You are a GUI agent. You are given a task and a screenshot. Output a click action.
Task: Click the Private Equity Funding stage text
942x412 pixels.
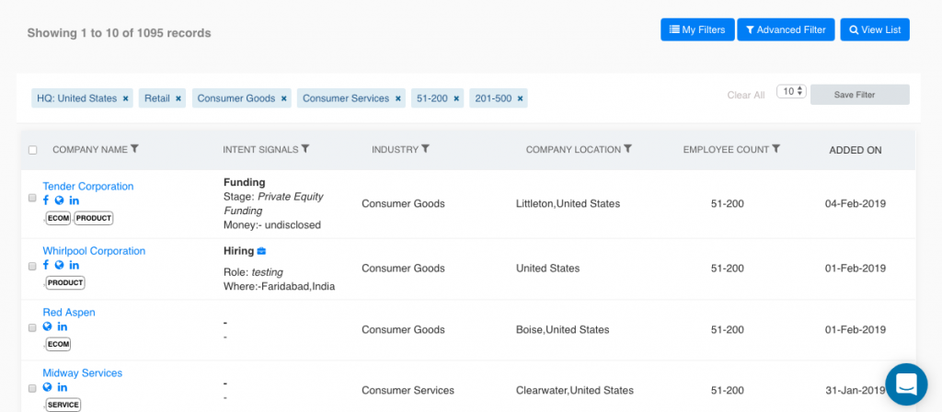pos(274,203)
